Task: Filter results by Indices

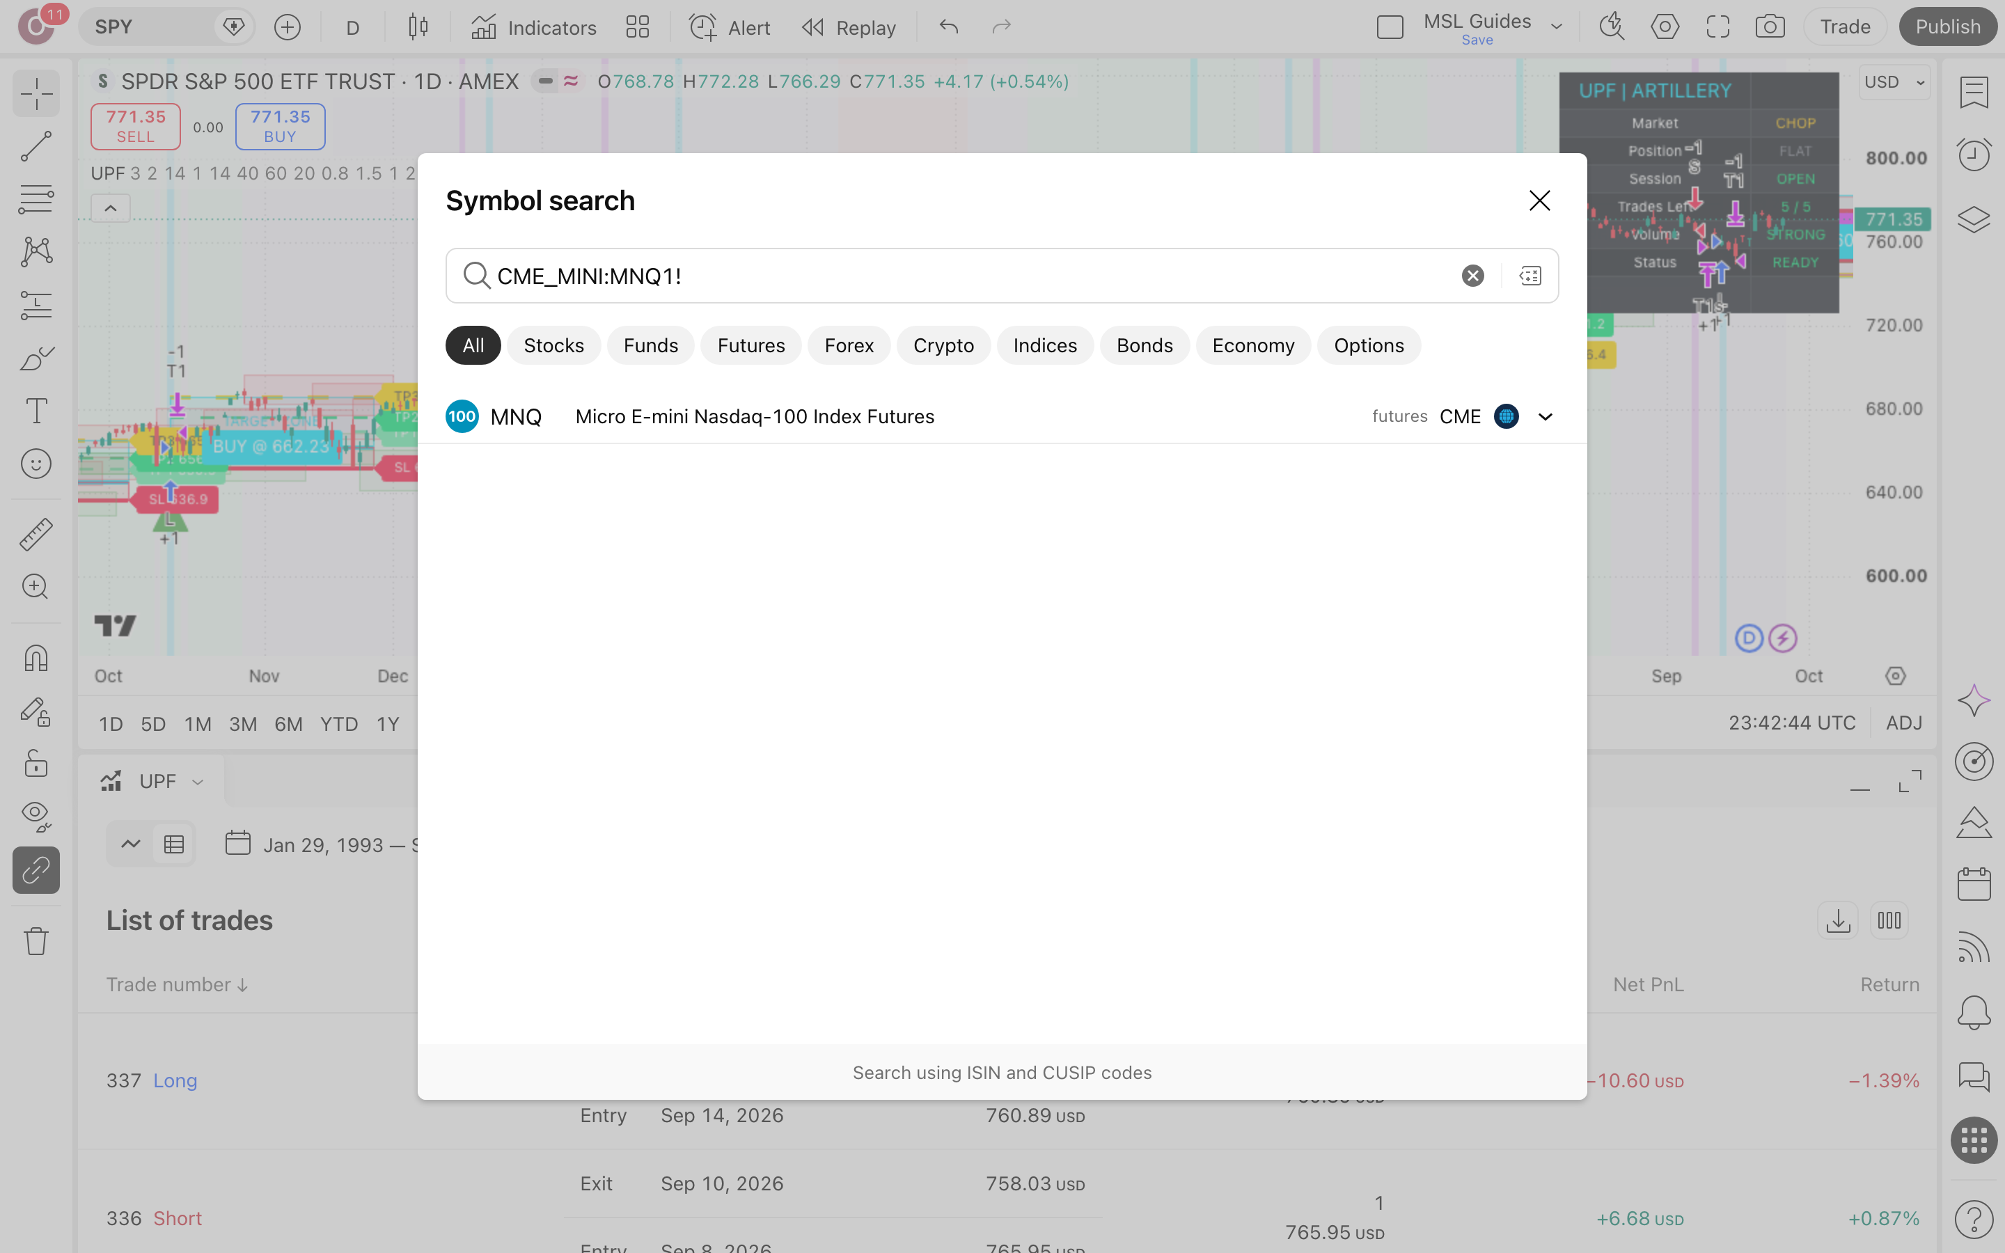Action: point(1045,345)
